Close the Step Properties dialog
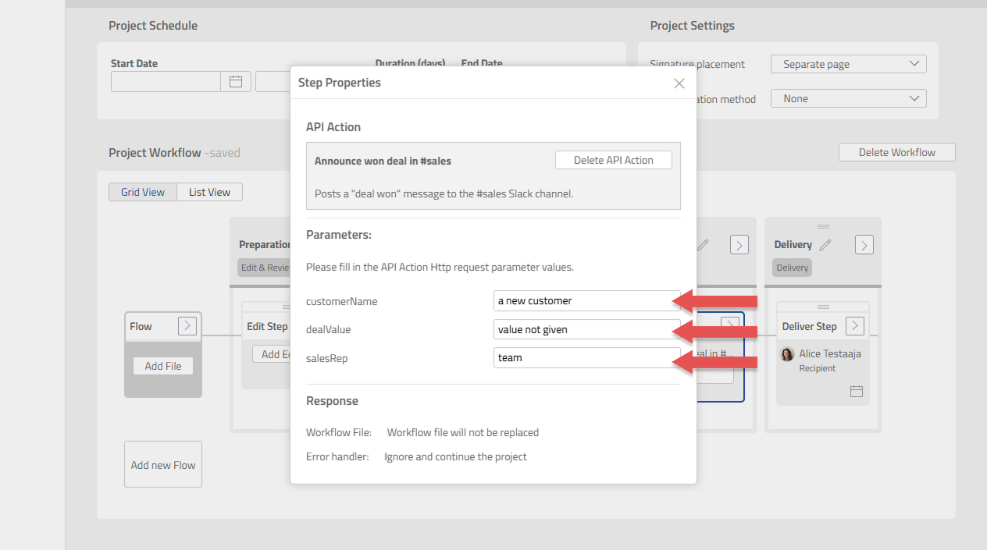Screen dimensions: 987x550 click(679, 83)
